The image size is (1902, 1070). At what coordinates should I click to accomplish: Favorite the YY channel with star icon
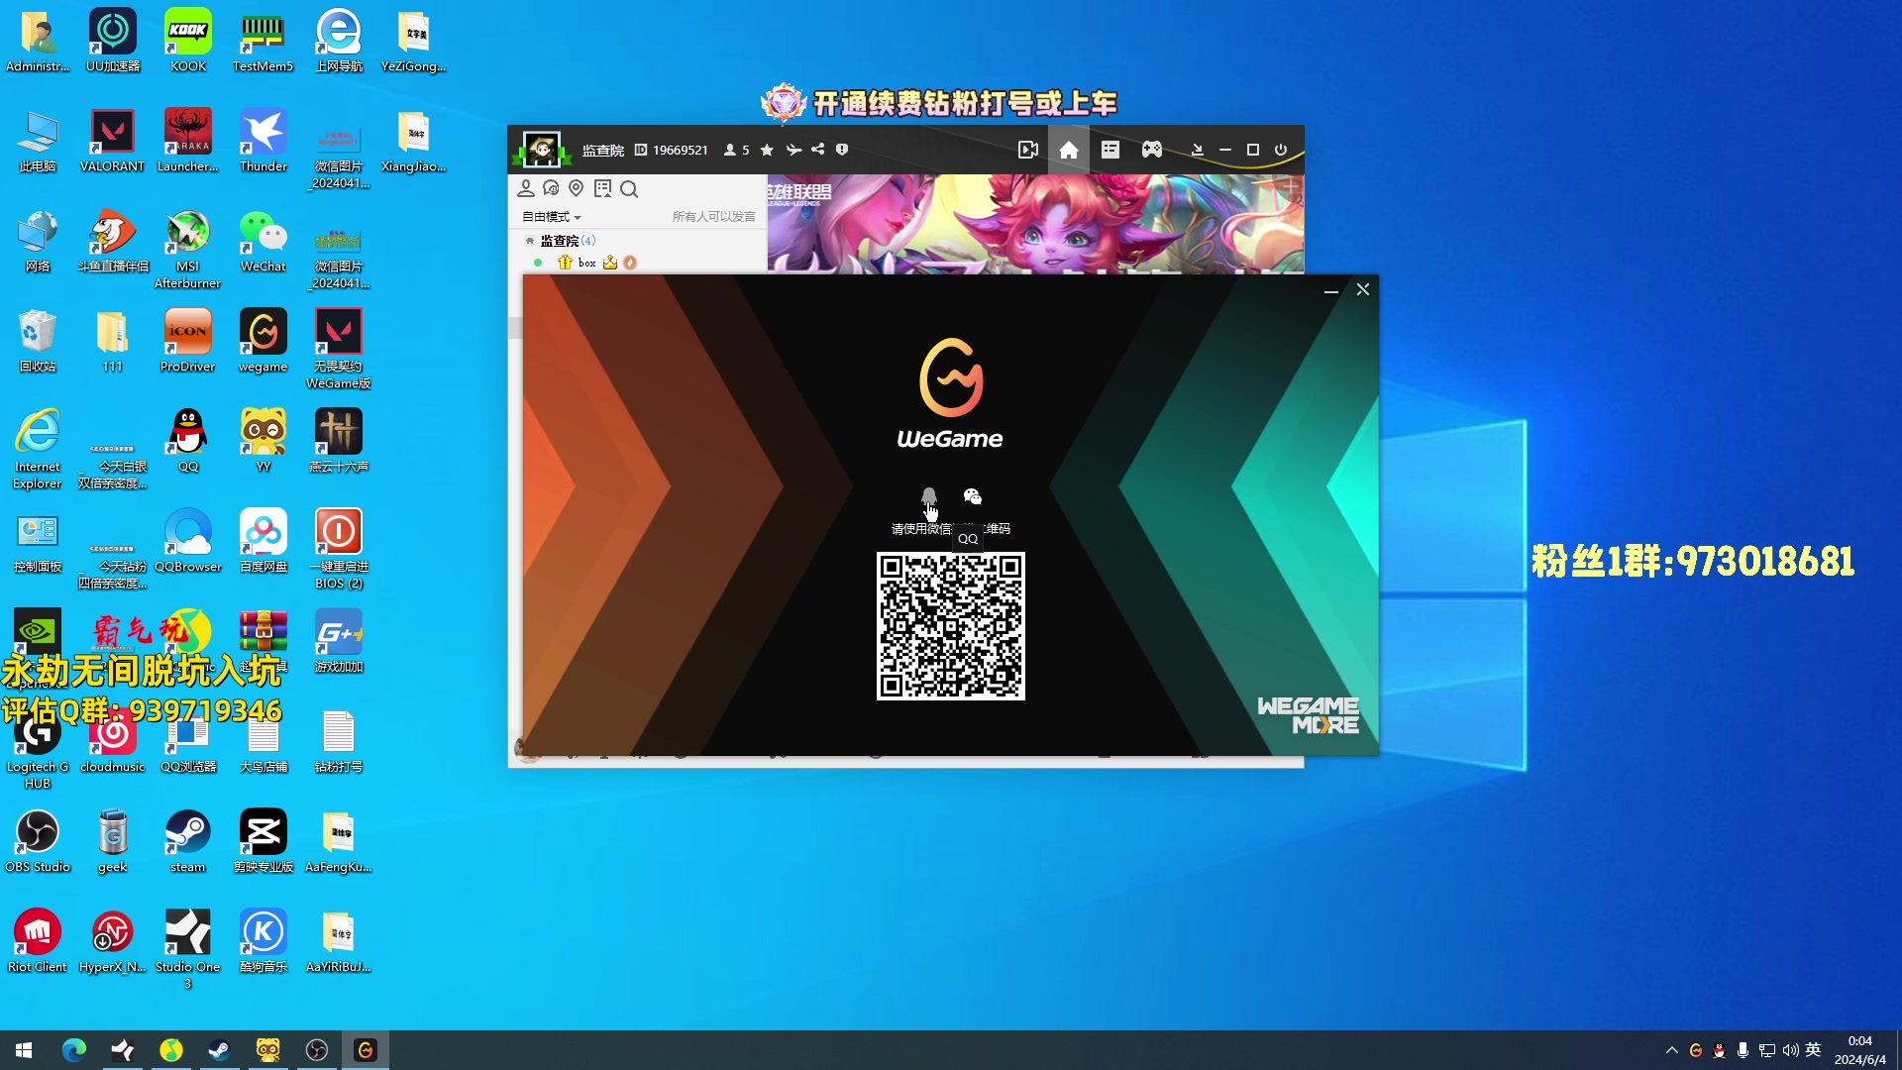click(767, 150)
